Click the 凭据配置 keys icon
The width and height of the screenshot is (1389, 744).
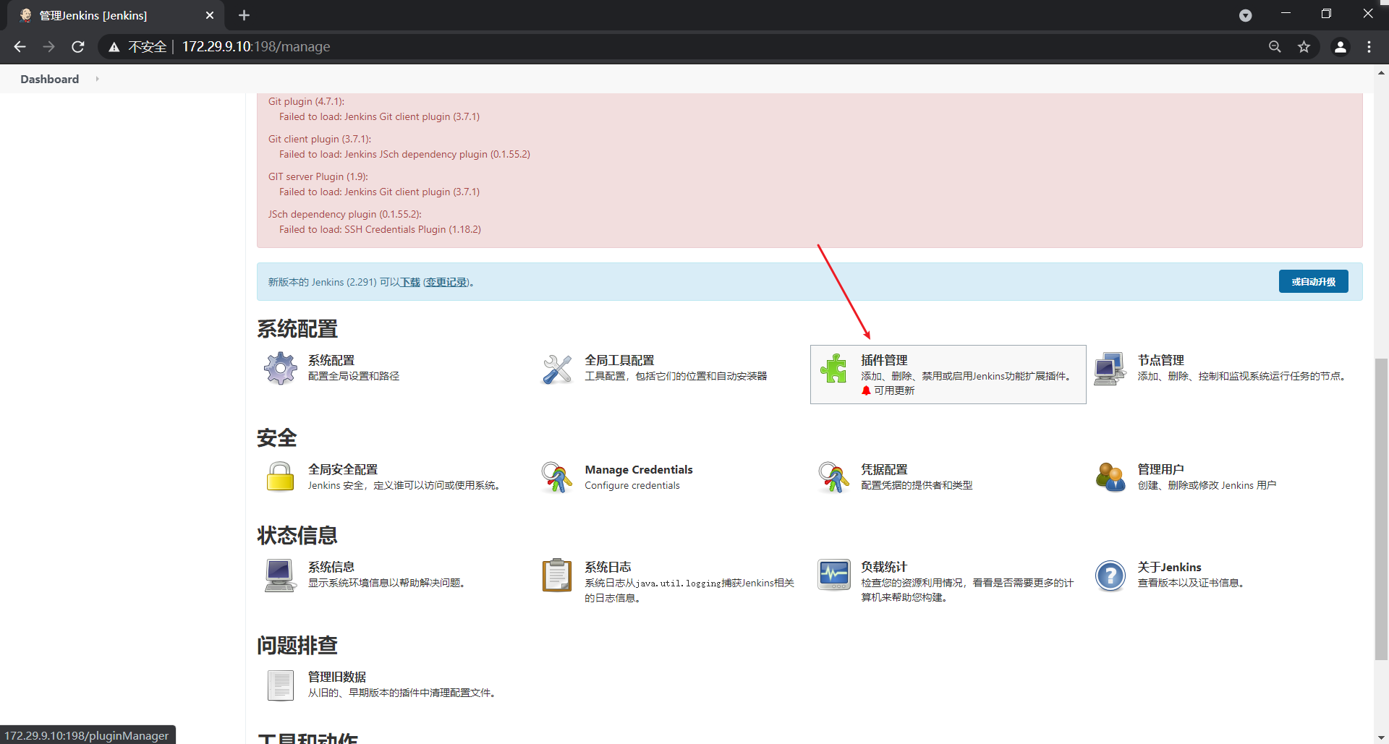click(x=833, y=477)
